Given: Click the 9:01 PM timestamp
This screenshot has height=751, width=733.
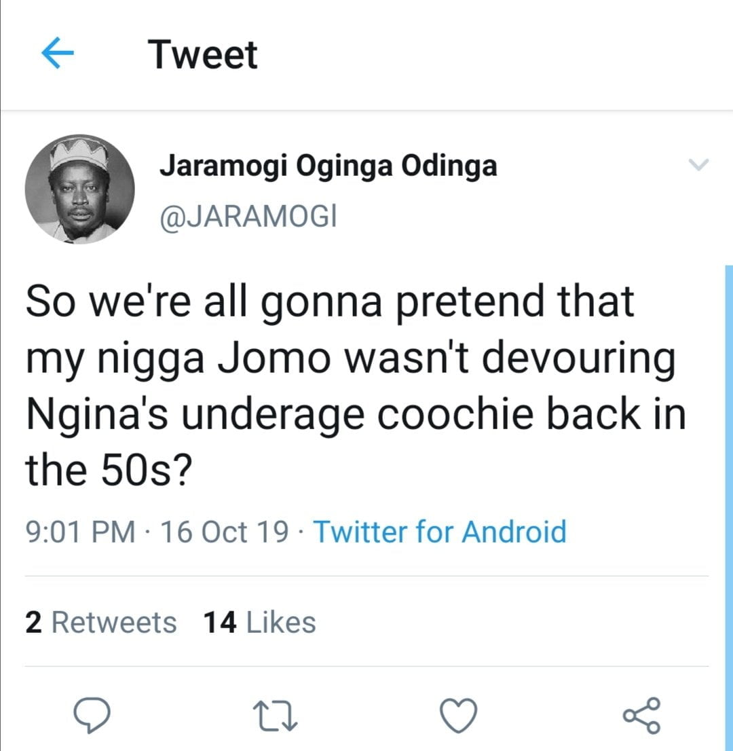Looking at the screenshot, I should coord(80,531).
